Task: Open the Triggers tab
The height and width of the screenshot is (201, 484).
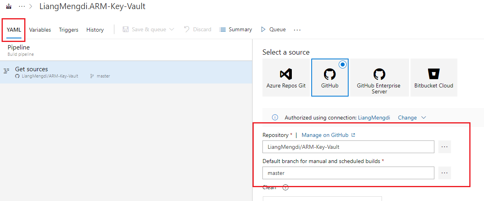Action: click(68, 30)
